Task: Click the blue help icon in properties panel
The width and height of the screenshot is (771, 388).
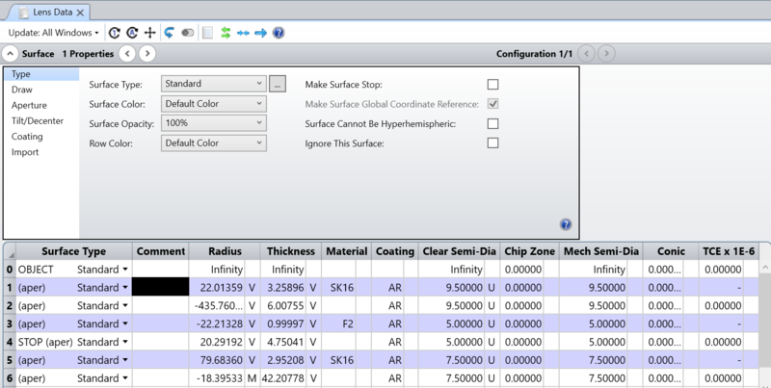Action: click(566, 223)
